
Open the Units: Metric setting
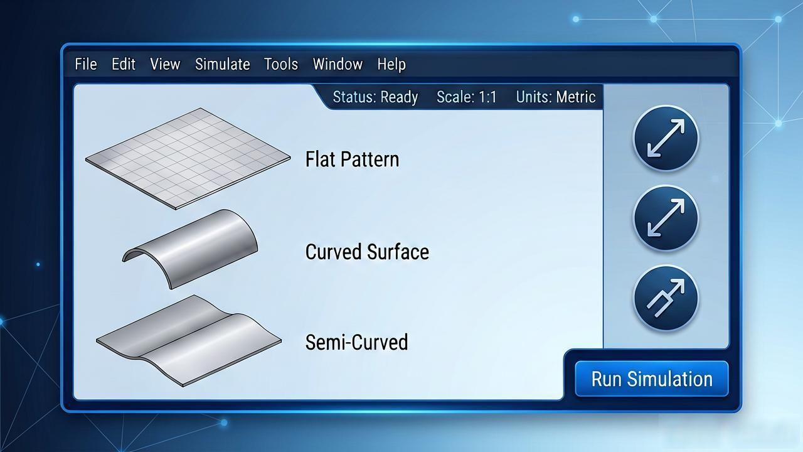point(556,97)
